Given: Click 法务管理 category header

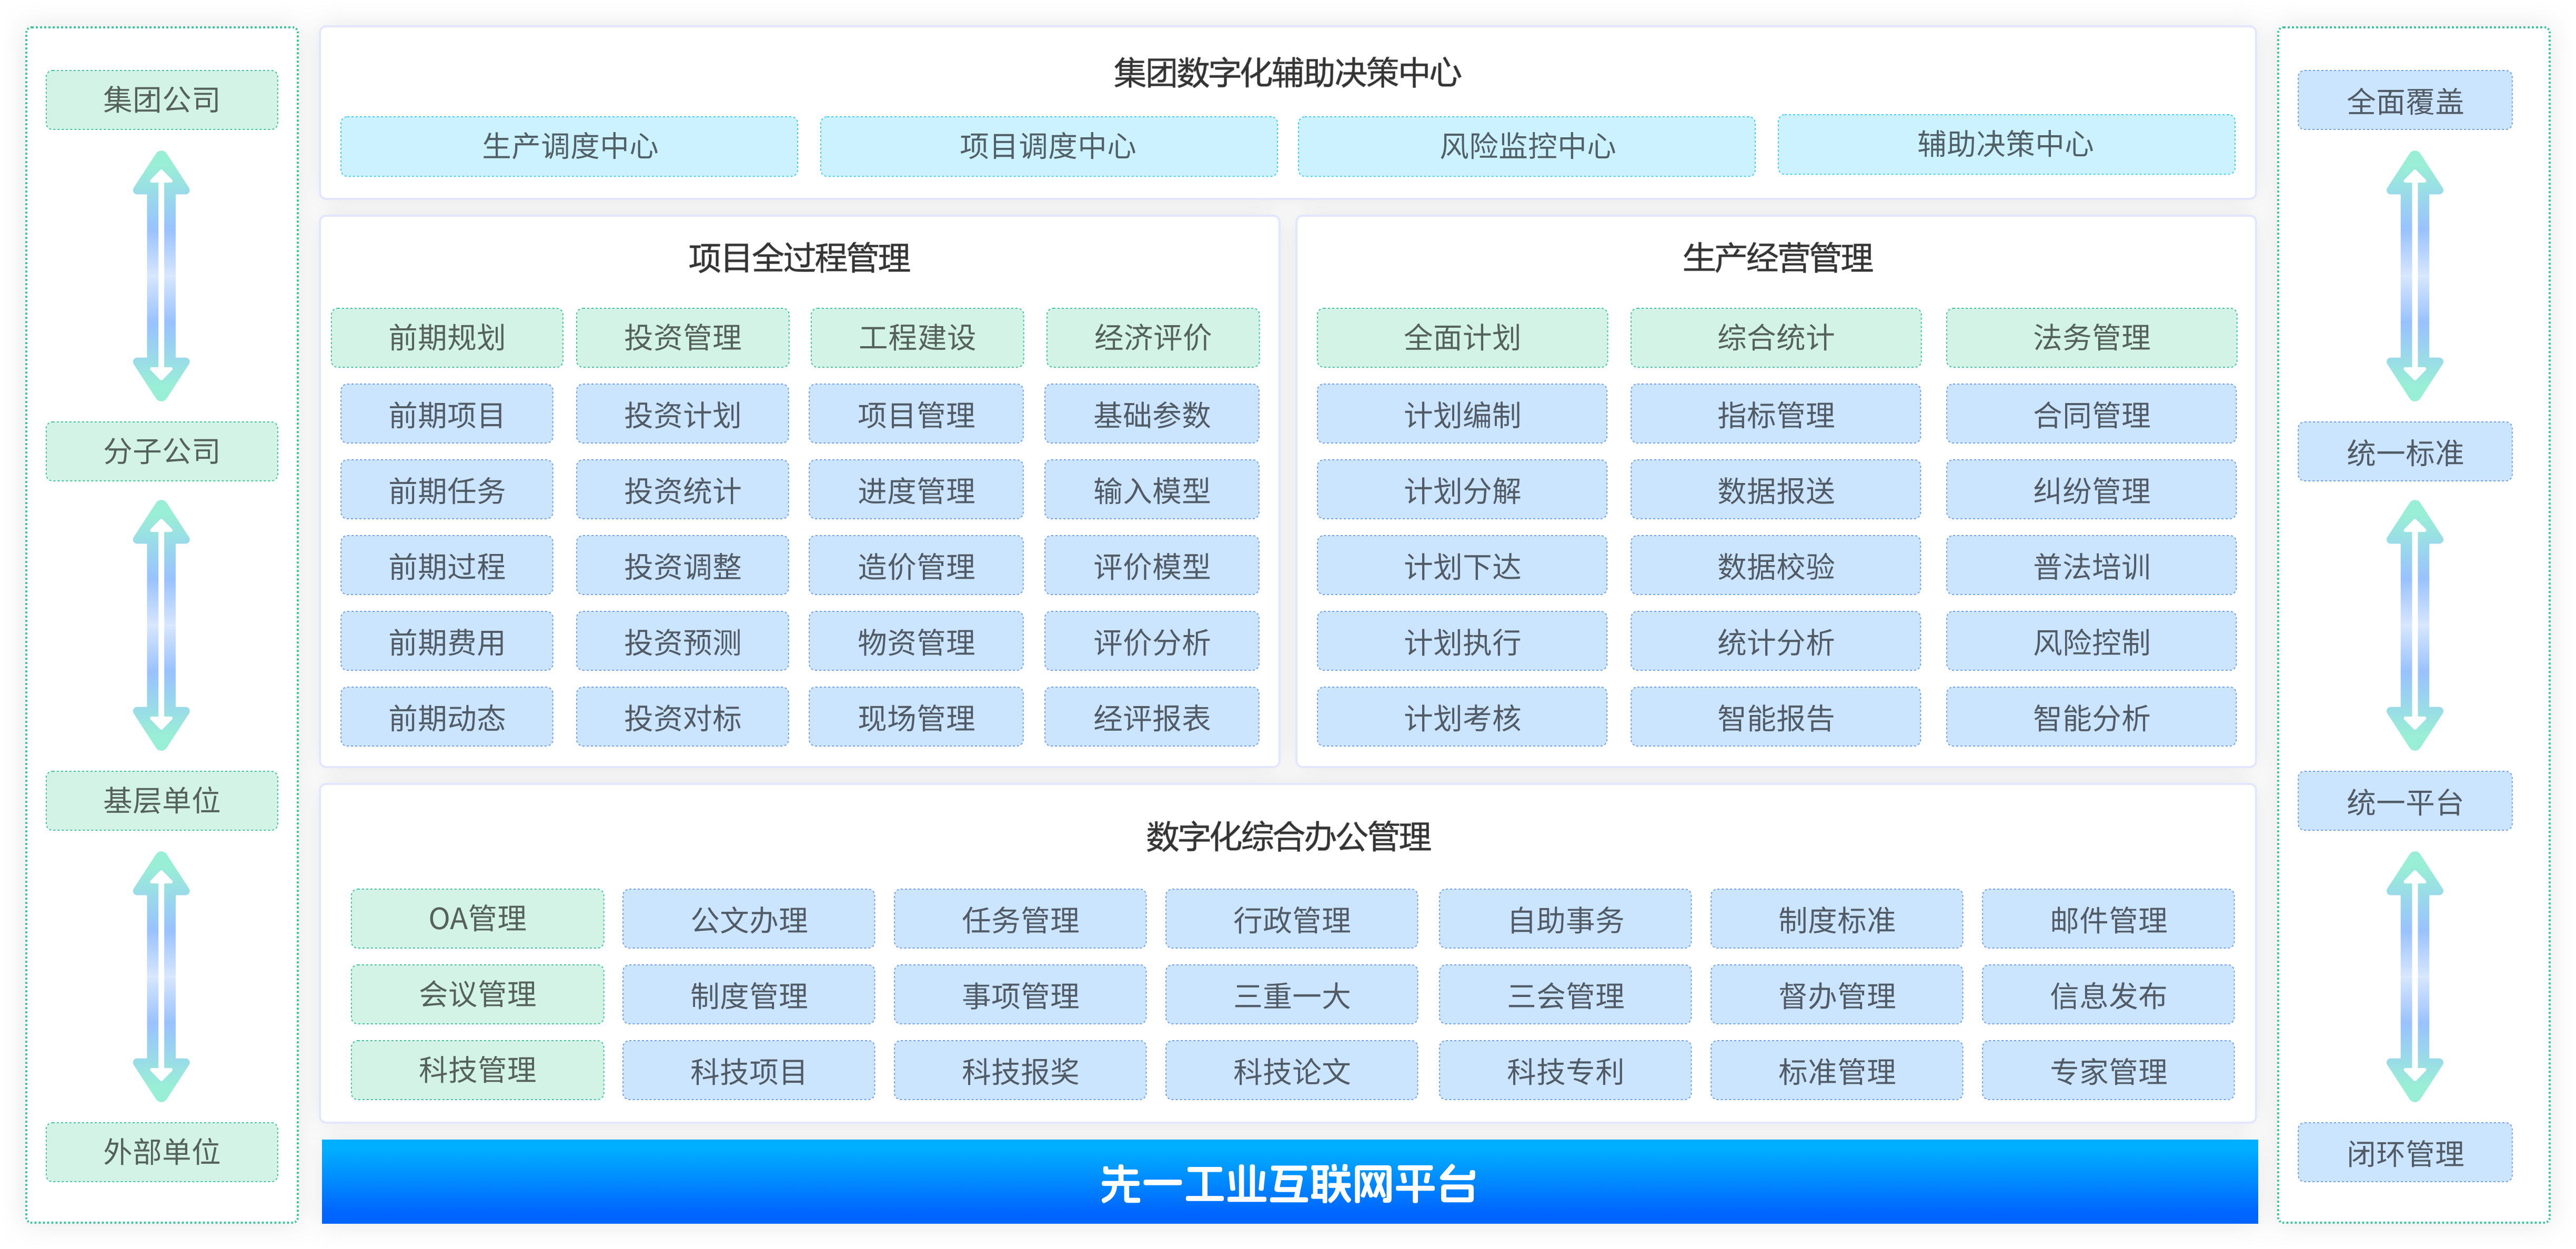Looking at the screenshot, I should (x=2091, y=338).
